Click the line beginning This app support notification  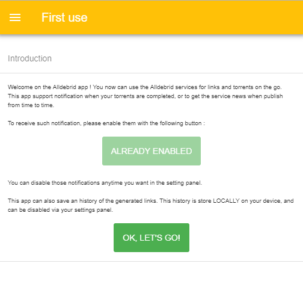coord(145,96)
